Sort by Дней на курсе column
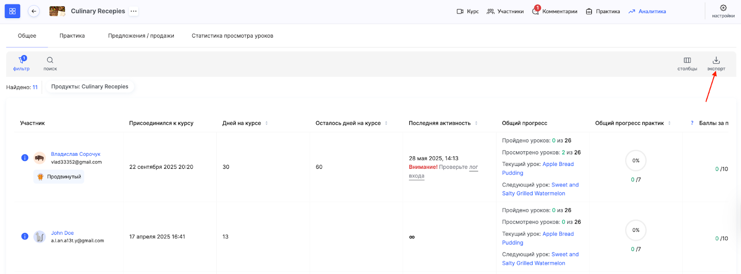 [x=266, y=123]
